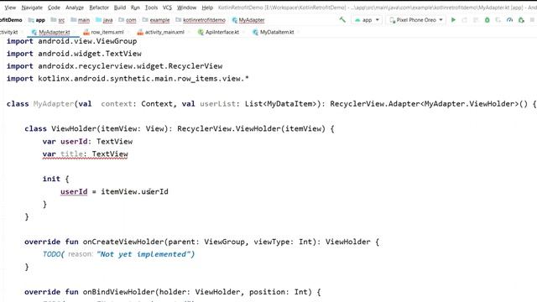Open the Tools menu
This screenshot has height=302, width=537.
click(x=151, y=8)
